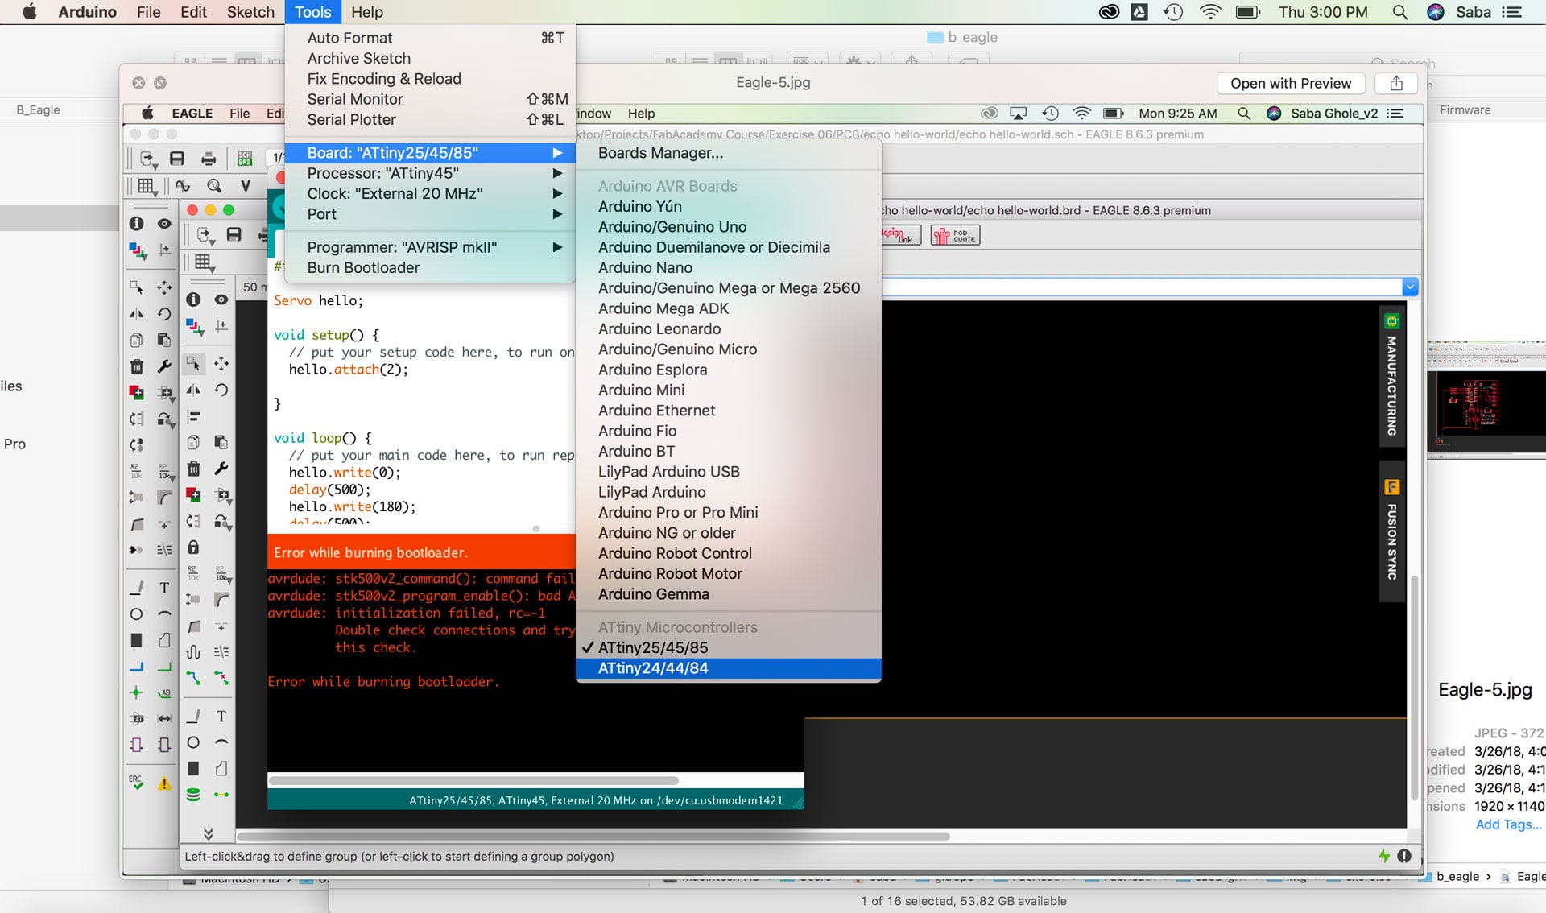Select Group tool in board editor palette

193,364
